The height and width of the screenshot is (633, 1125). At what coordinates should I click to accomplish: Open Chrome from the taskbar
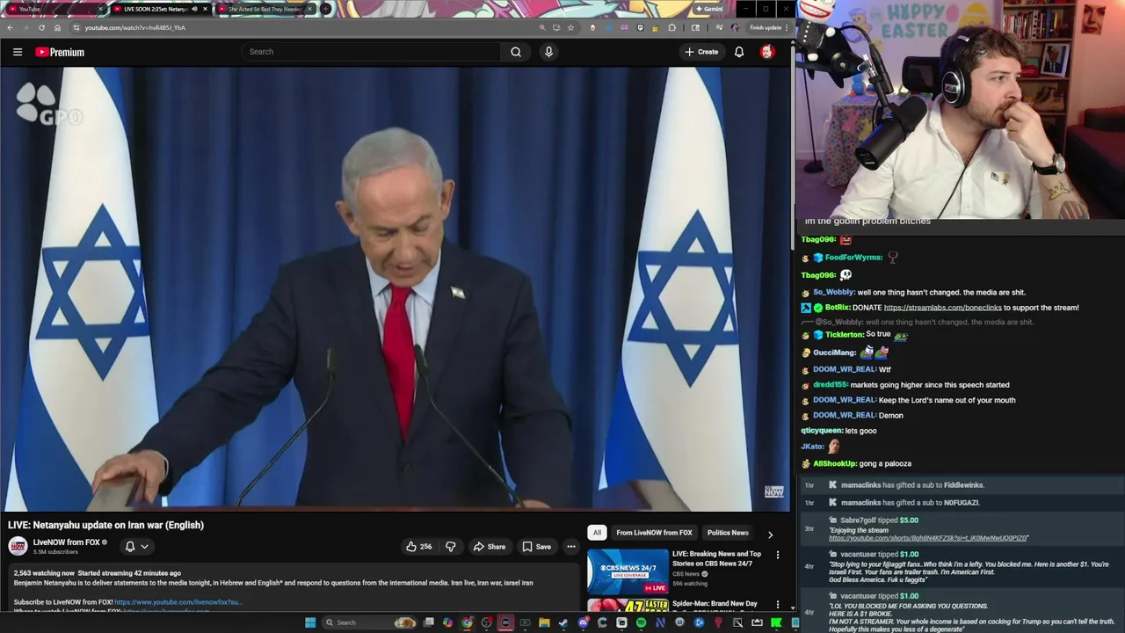[467, 622]
